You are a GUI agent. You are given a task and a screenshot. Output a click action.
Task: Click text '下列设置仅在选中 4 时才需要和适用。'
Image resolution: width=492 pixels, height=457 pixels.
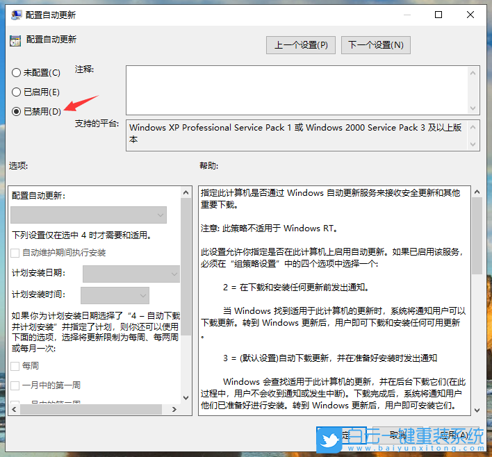point(81,235)
